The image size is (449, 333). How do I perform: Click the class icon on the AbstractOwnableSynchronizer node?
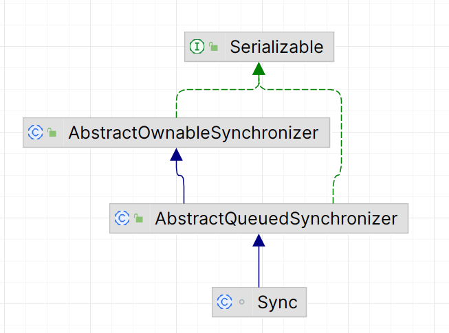tap(35, 133)
